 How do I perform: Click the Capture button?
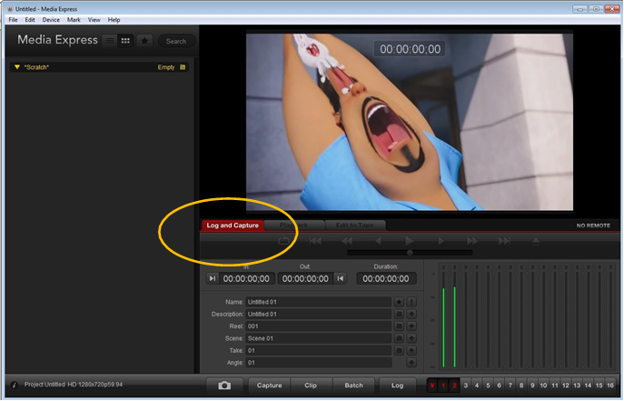(269, 386)
